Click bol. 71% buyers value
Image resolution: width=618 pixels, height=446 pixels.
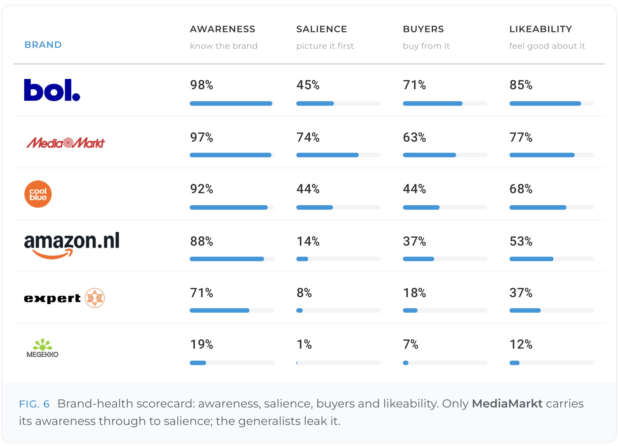414,85
